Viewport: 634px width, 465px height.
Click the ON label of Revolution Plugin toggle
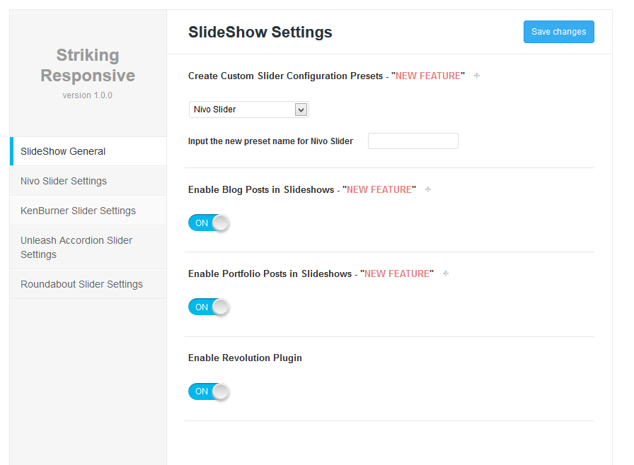tap(202, 391)
